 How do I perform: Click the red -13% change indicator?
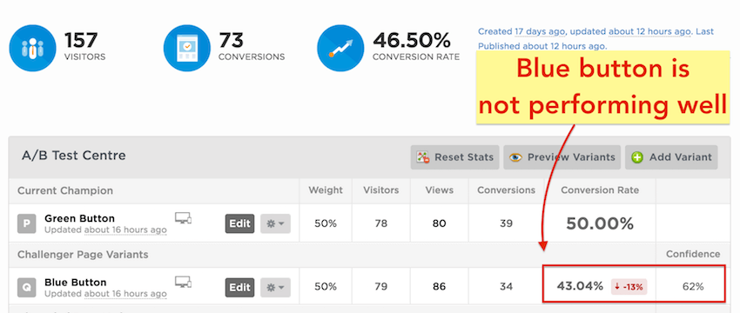click(629, 286)
